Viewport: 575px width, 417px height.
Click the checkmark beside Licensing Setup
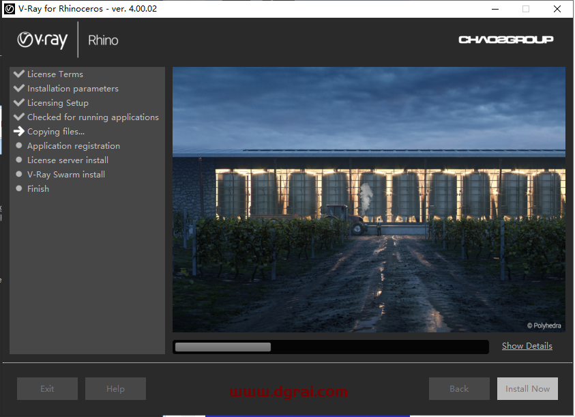click(x=19, y=102)
